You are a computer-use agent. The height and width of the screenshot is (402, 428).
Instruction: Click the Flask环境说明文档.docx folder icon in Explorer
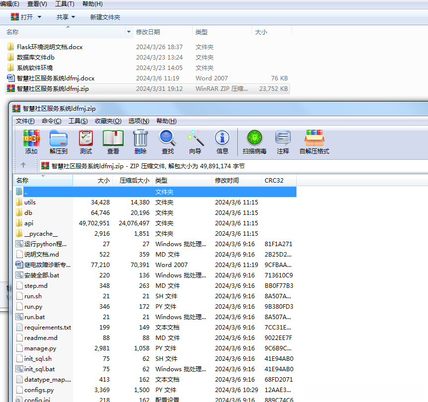10,47
